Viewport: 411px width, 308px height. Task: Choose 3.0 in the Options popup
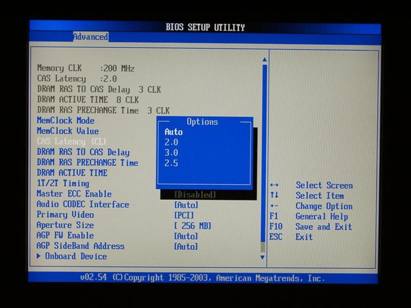pos(171,153)
